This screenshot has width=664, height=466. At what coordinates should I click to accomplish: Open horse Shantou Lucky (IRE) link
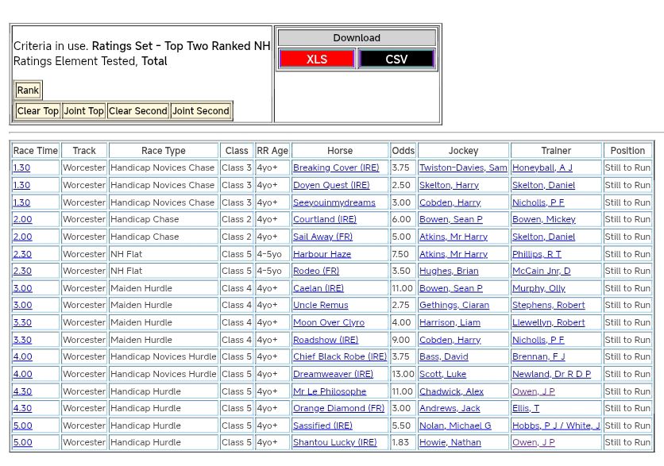tap(334, 443)
